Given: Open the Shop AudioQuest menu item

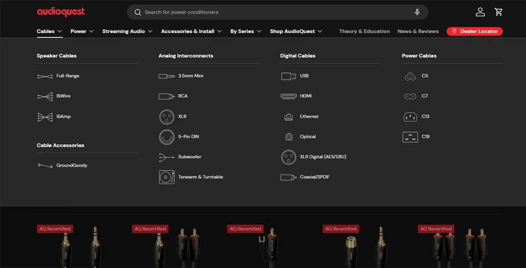Looking at the screenshot, I should 292,31.
